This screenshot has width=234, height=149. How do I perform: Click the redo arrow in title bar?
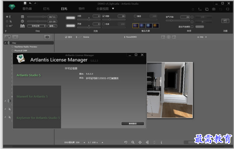(x=35, y=3)
